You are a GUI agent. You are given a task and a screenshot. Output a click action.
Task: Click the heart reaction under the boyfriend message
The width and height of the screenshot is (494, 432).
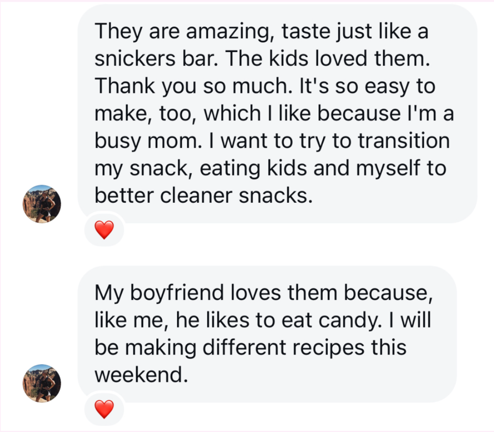coord(104,409)
